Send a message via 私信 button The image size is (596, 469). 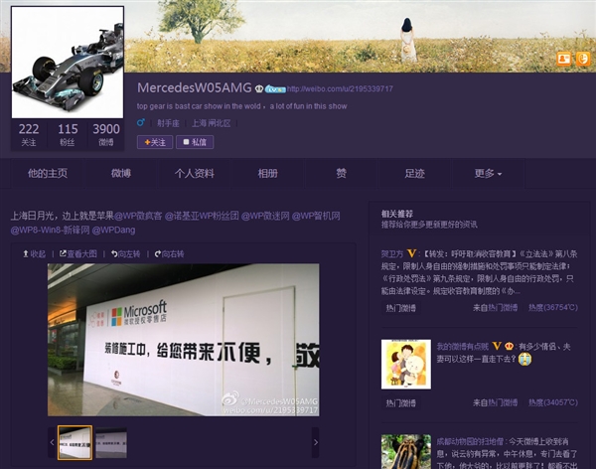coord(195,142)
